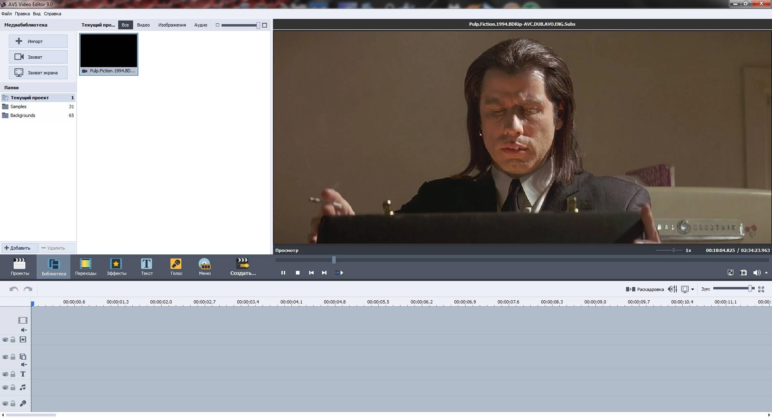Lock the overlay track
The image size is (772, 418).
pyautogui.click(x=13, y=357)
